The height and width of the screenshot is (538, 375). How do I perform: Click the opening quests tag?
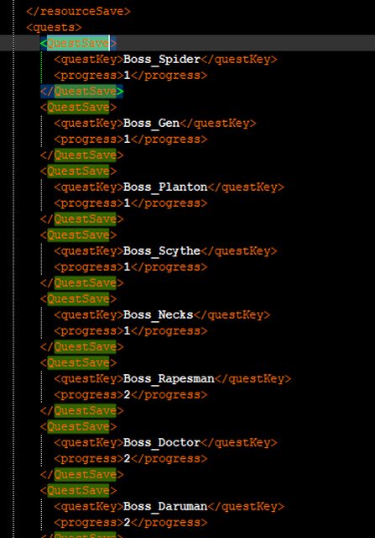[54, 28]
